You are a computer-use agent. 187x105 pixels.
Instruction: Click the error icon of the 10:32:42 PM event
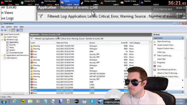click(32, 52)
